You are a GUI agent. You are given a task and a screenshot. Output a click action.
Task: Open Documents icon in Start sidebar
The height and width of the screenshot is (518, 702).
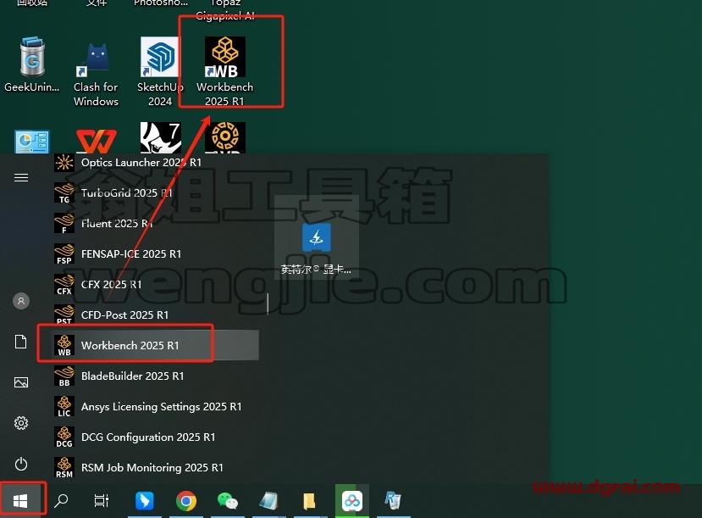tap(21, 342)
